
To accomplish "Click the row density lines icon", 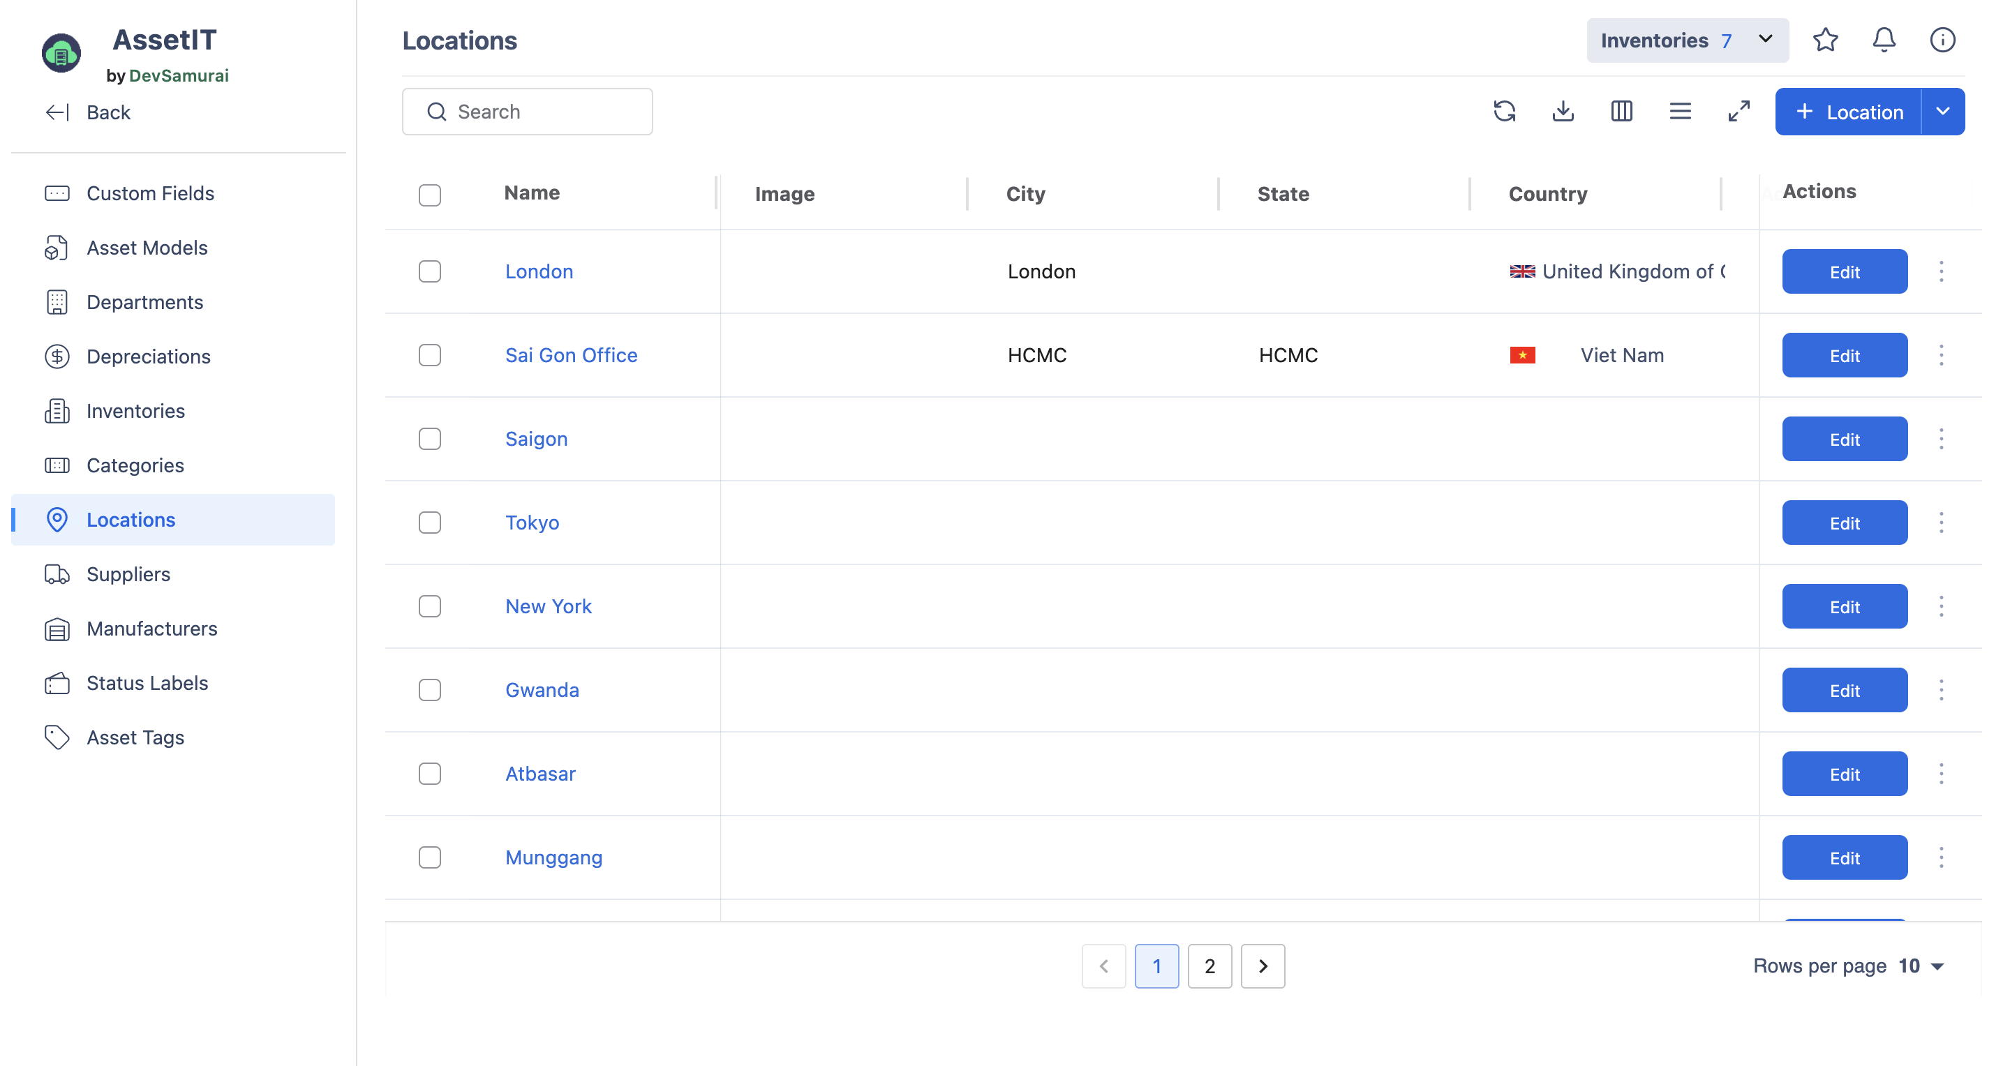I will click(x=1680, y=112).
